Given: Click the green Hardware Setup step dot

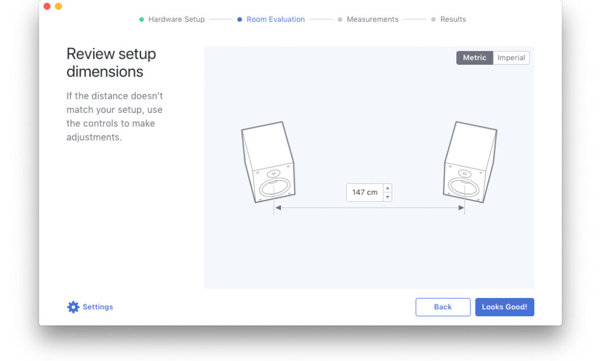Looking at the screenshot, I should (142, 19).
